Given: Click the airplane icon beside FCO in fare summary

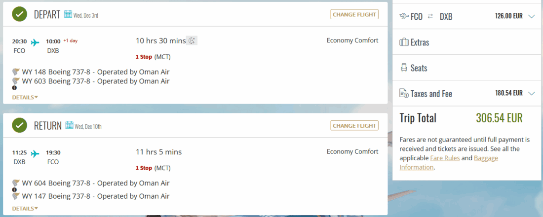Looking at the screenshot, I should tap(404, 16).
